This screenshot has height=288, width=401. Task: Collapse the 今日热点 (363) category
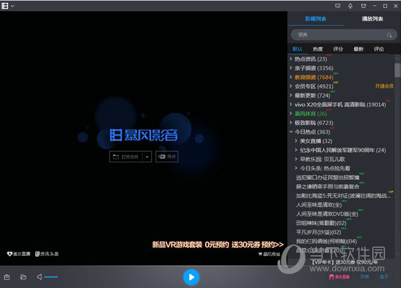click(291, 132)
